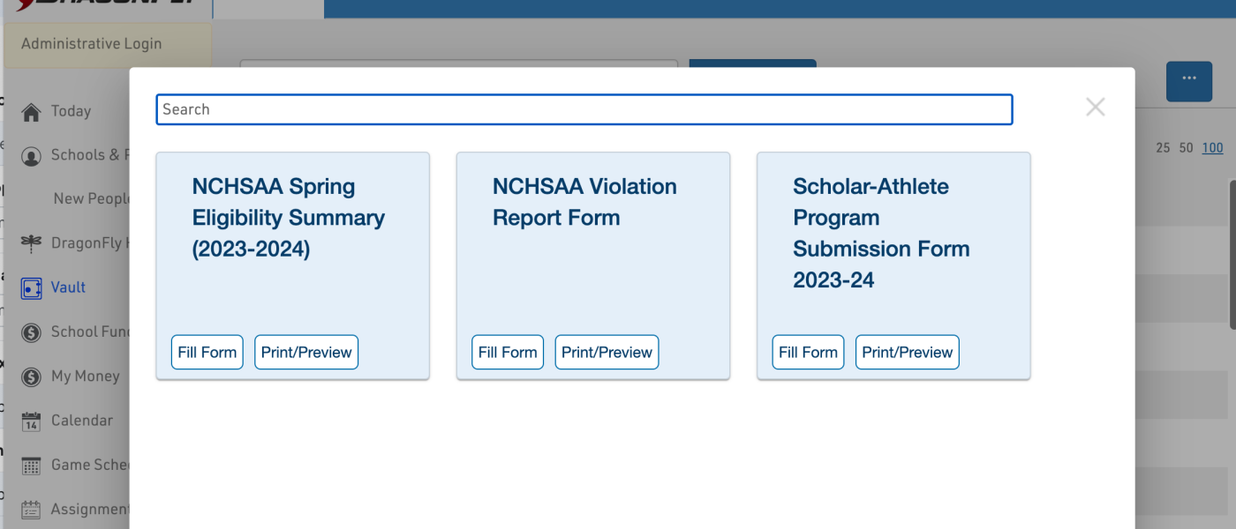Click the Today home icon

pos(31,112)
